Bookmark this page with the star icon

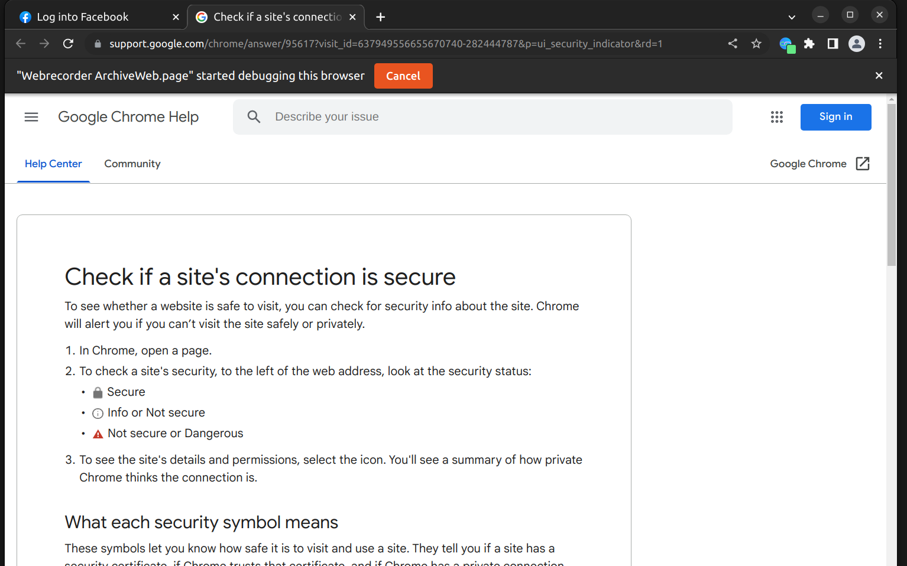coord(756,44)
